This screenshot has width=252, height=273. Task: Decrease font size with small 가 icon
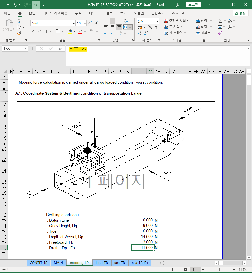(x=96, y=23)
